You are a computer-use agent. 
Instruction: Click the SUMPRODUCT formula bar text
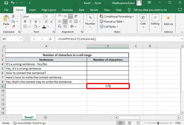(77, 39)
